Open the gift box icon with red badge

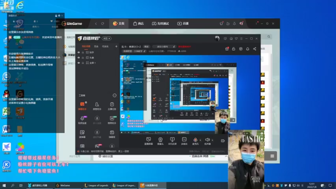227,49
